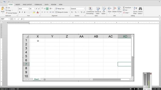Viewport: 161px width, 90px height.
Task: Open Conditional Formatting menu
Action: [x=90, y=10]
